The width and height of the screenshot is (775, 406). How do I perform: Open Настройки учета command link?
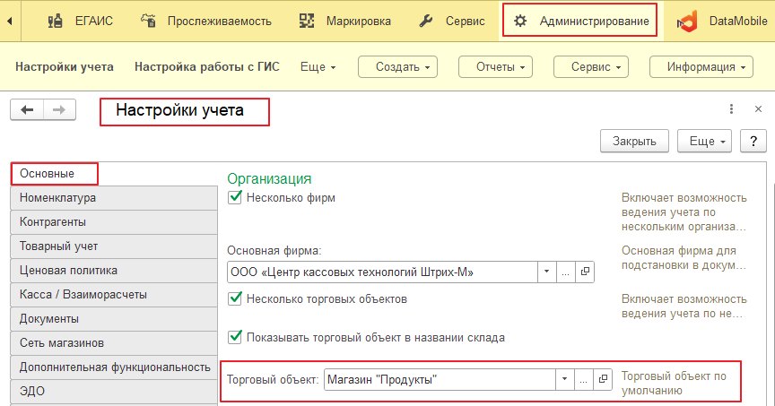pyautogui.click(x=65, y=66)
